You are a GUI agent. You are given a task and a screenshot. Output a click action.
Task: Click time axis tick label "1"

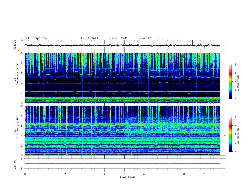tap(45, 174)
